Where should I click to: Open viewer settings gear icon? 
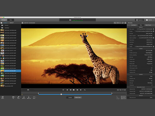point(126,23)
